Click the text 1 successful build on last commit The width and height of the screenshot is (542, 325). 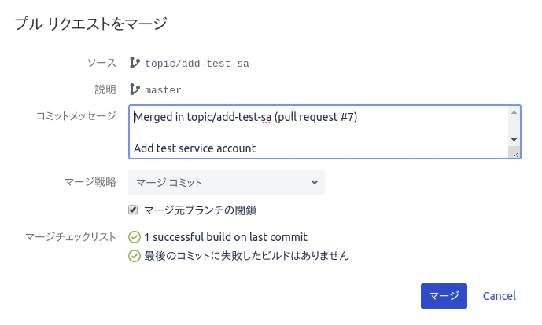pyautogui.click(x=226, y=237)
